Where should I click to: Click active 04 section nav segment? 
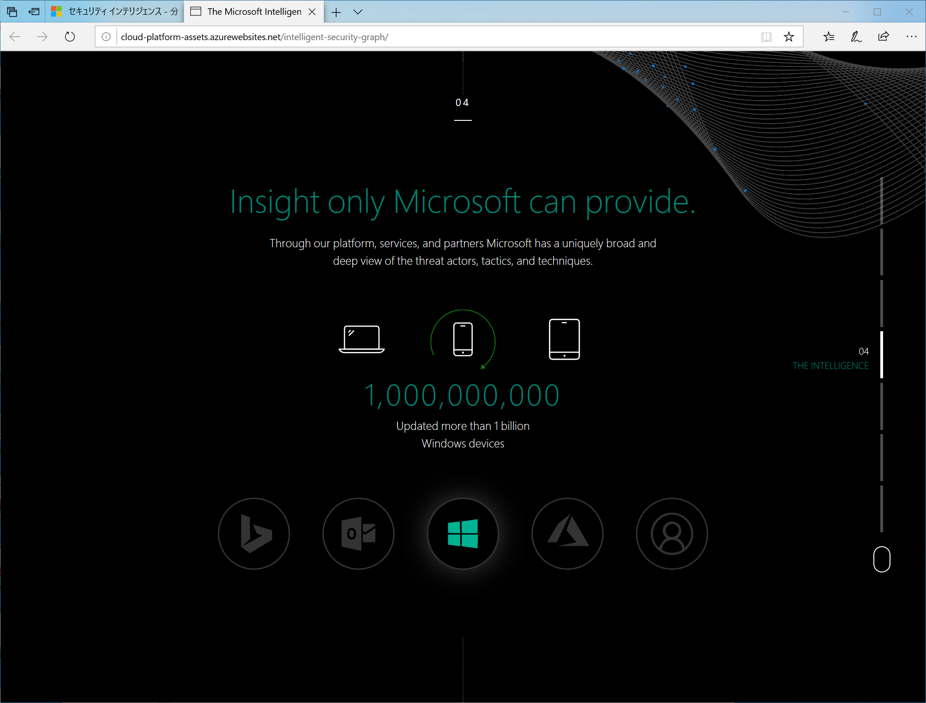tap(882, 354)
